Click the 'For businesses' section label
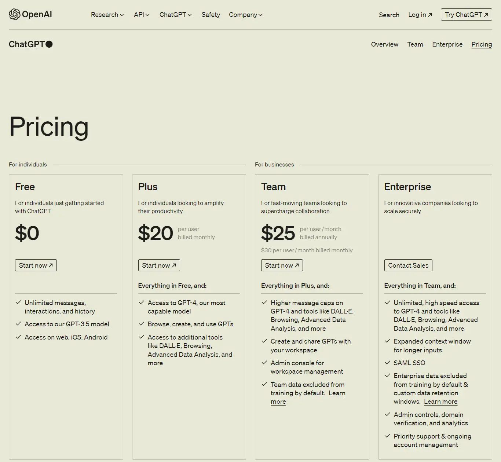 tap(274, 165)
